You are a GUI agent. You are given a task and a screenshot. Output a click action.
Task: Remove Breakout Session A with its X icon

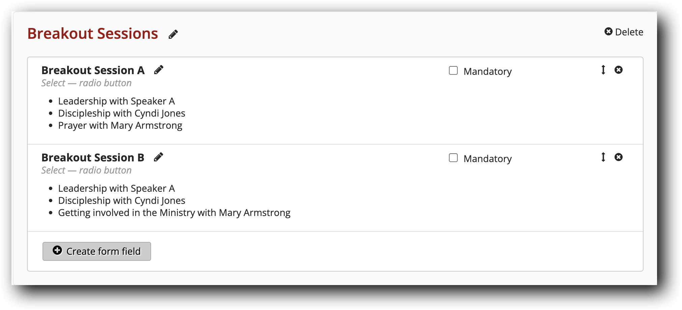pos(619,70)
